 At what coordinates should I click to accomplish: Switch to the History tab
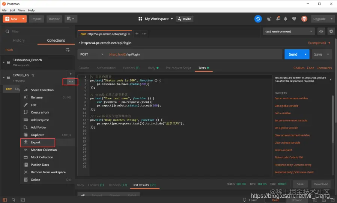click(19, 41)
